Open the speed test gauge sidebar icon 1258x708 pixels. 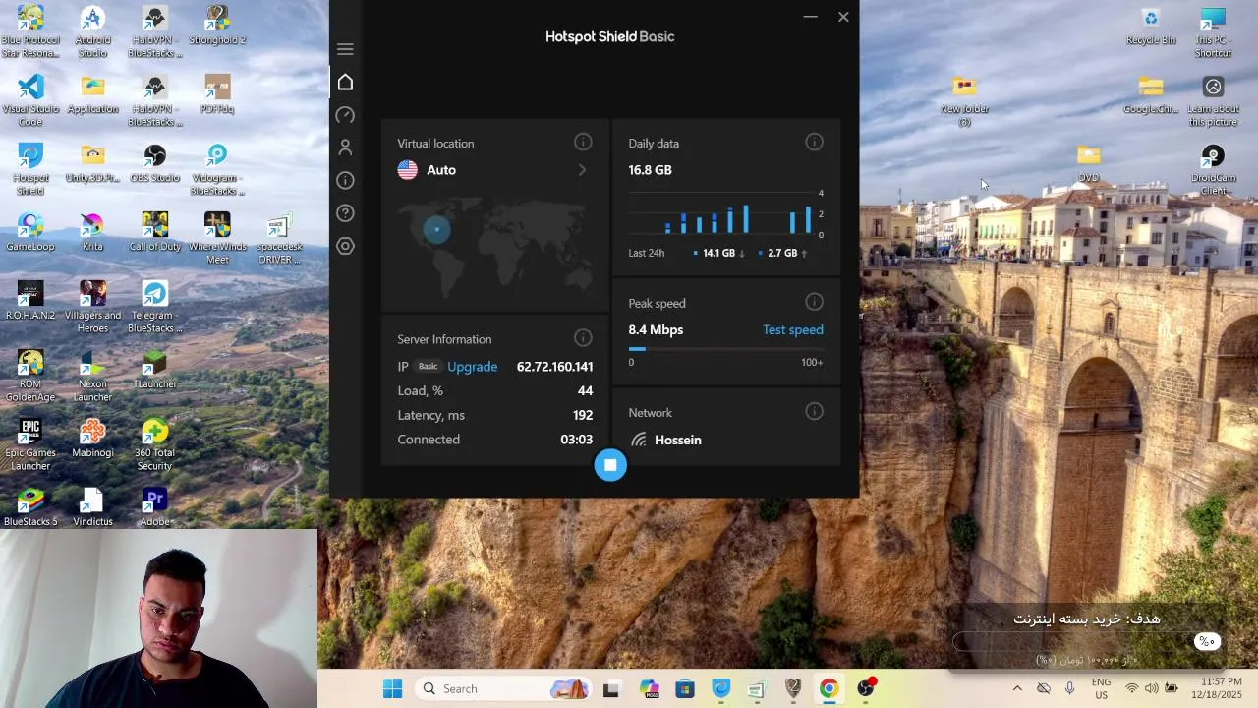tap(345, 115)
